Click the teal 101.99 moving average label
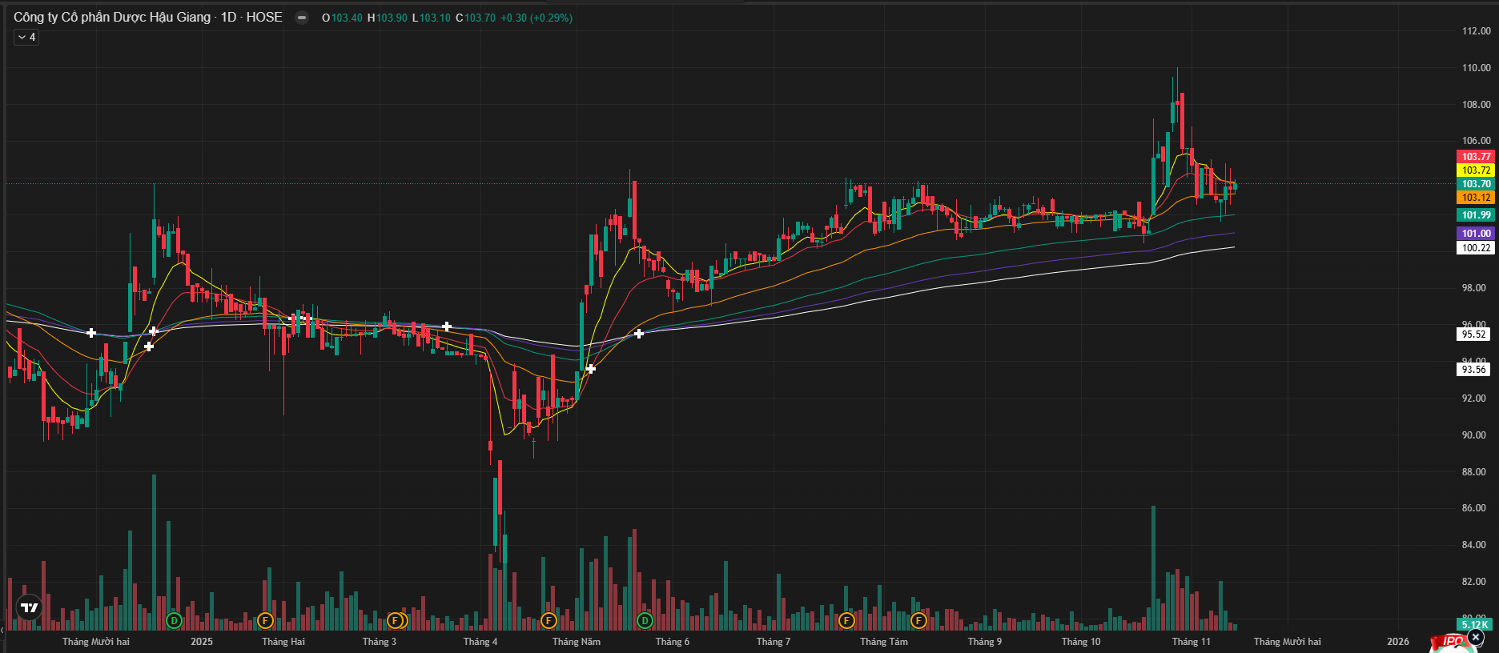 (1476, 215)
